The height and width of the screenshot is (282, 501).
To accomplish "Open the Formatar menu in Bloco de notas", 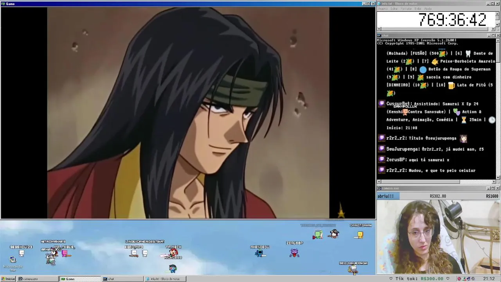I will [x=406, y=9].
